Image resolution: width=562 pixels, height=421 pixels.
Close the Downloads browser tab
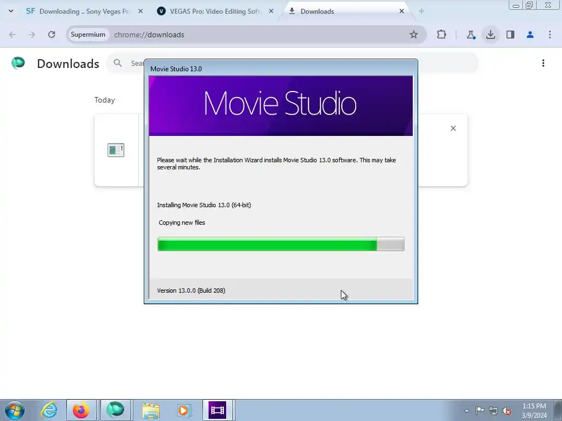pos(401,11)
